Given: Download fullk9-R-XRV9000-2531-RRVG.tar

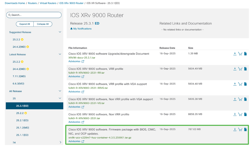Looking at the screenshot, I should (x=235, y=84).
